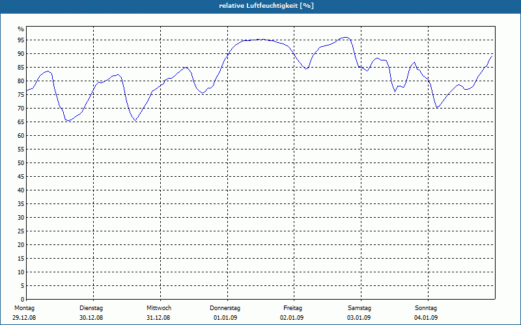Click the title 'relative Luftfeuchtigkeit [%]'
Screen dimensions: 521x325
(x=266, y=6)
